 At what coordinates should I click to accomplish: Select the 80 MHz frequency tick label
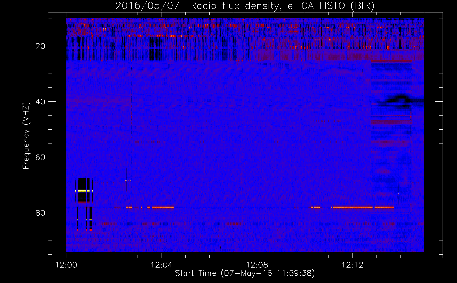pos(40,213)
